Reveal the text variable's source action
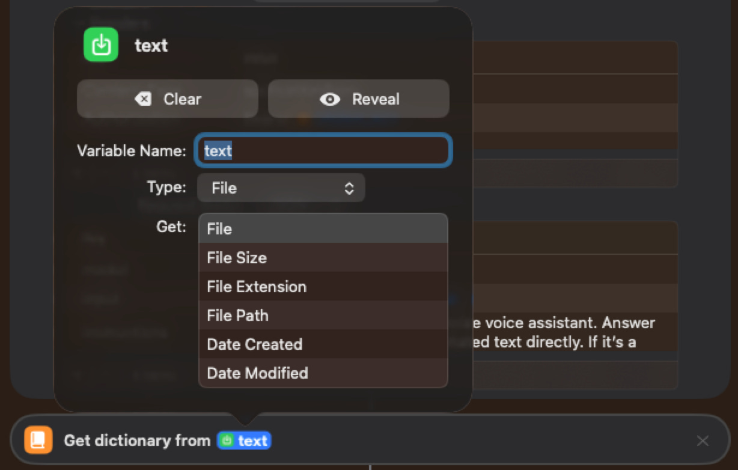The height and width of the screenshot is (470, 738). (359, 99)
